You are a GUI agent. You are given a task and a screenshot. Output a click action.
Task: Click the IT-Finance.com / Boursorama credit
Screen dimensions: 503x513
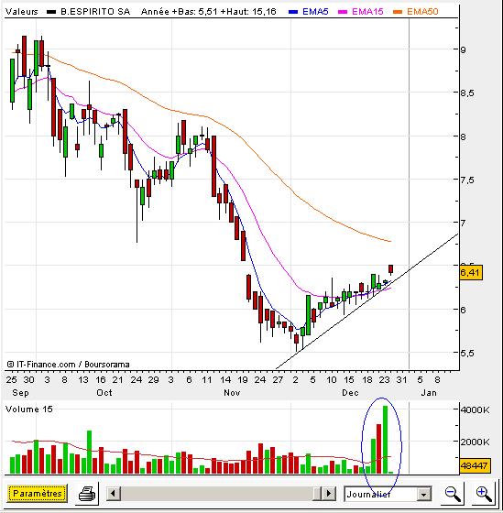coord(68,365)
